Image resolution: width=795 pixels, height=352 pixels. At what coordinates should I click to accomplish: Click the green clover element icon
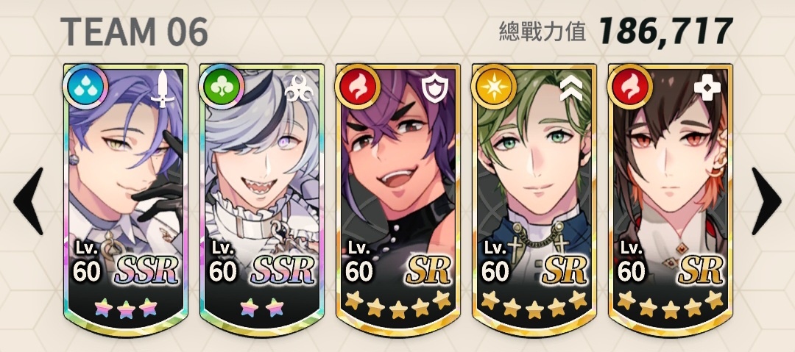pos(222,87)
